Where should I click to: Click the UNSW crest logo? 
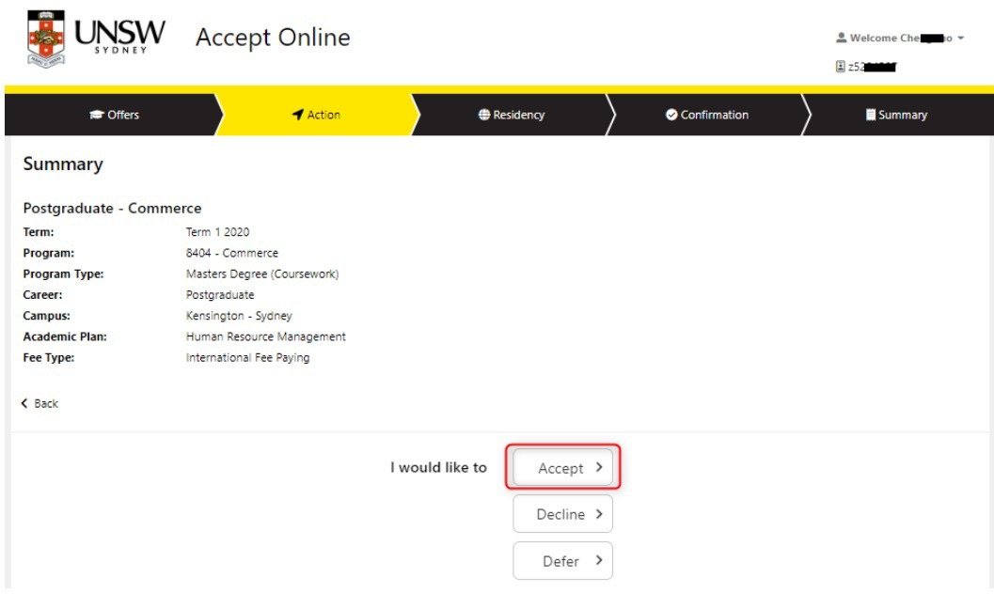44,39
